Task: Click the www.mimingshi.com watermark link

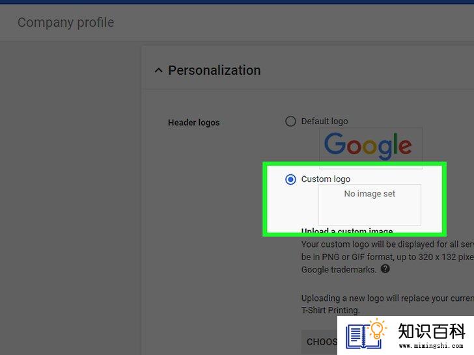Action: point(431,346)
